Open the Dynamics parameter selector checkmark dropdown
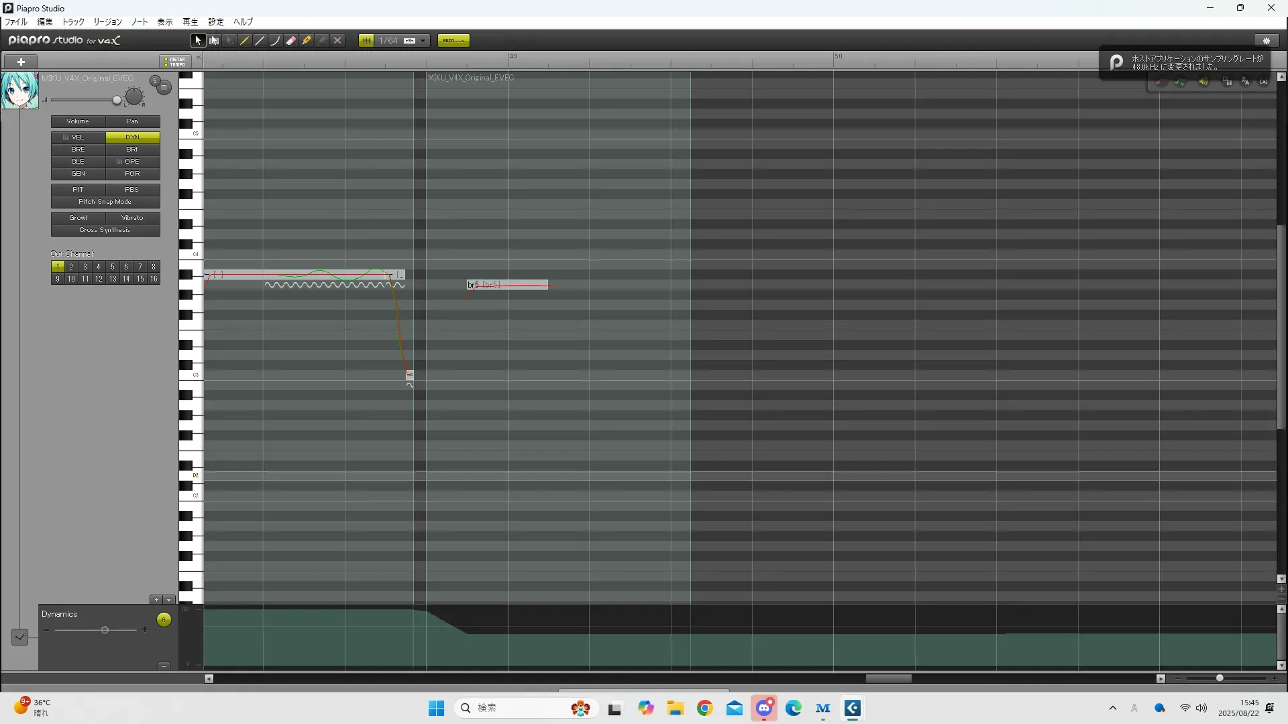The width and height of the screenshot is (1288, 724). click(19, 637)
